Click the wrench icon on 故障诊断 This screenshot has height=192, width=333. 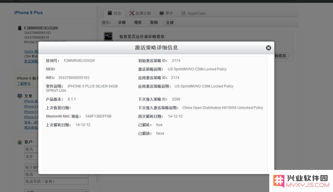click(132, 13)
